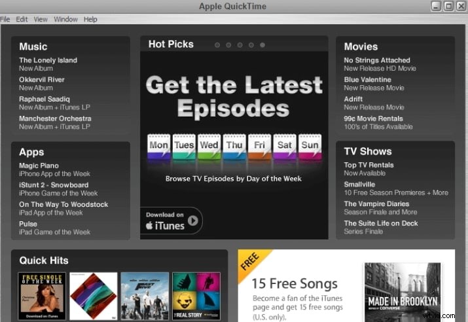Close the Apple QuickTime window
This screenshot has width=468, height=322.
[461, 6]
